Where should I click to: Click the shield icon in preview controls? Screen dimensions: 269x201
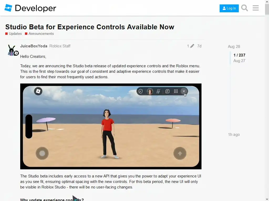[x=141, y=91]
